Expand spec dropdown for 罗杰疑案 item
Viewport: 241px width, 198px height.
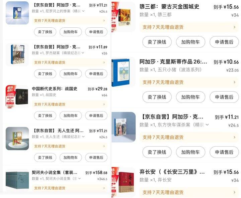(83, 53)
